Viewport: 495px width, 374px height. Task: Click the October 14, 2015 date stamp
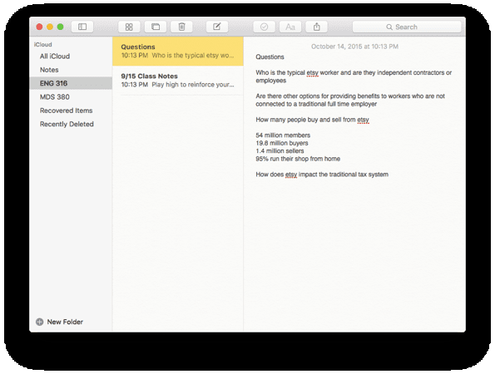tap(354, 47)
